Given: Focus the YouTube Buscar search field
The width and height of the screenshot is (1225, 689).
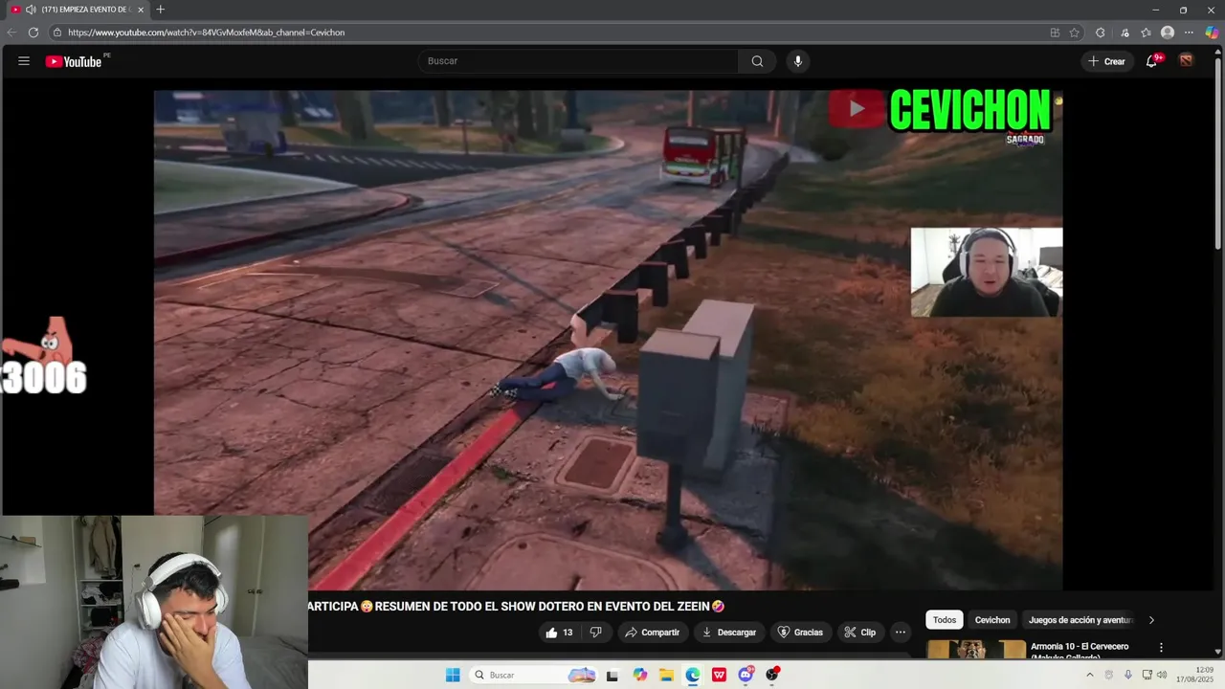Looking at the screenshot, I should pos(578,61).
